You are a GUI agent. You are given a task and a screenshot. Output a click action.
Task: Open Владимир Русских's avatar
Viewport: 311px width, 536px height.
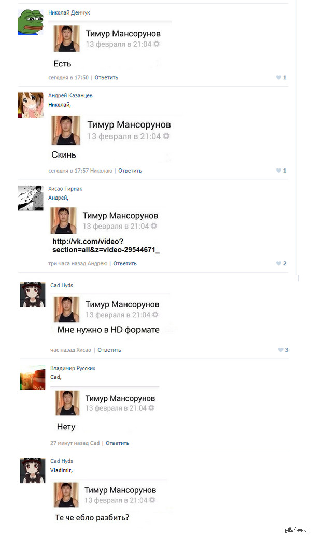pyautogui.click(x=33, y=378)
